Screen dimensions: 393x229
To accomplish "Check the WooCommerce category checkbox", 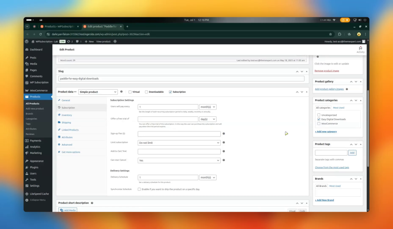I will pyautogui.click(x=319, y=124).
